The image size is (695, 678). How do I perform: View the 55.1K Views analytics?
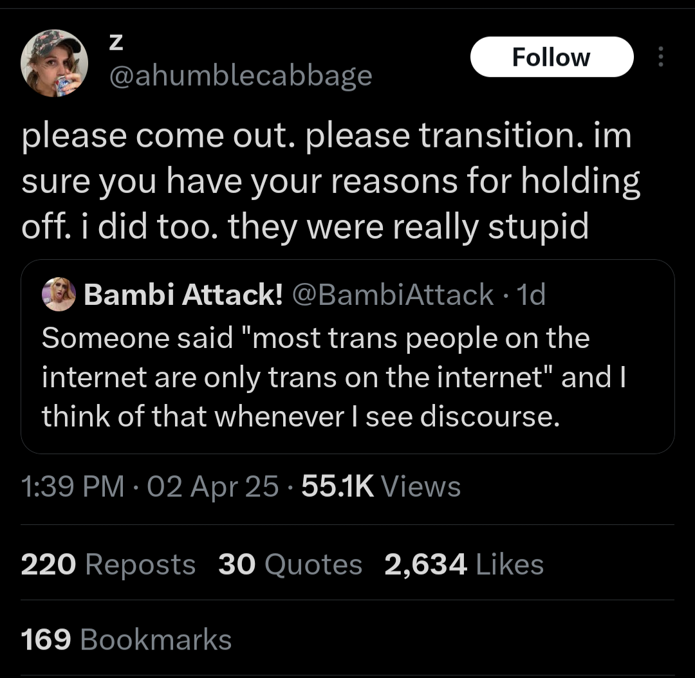(381, 486)
